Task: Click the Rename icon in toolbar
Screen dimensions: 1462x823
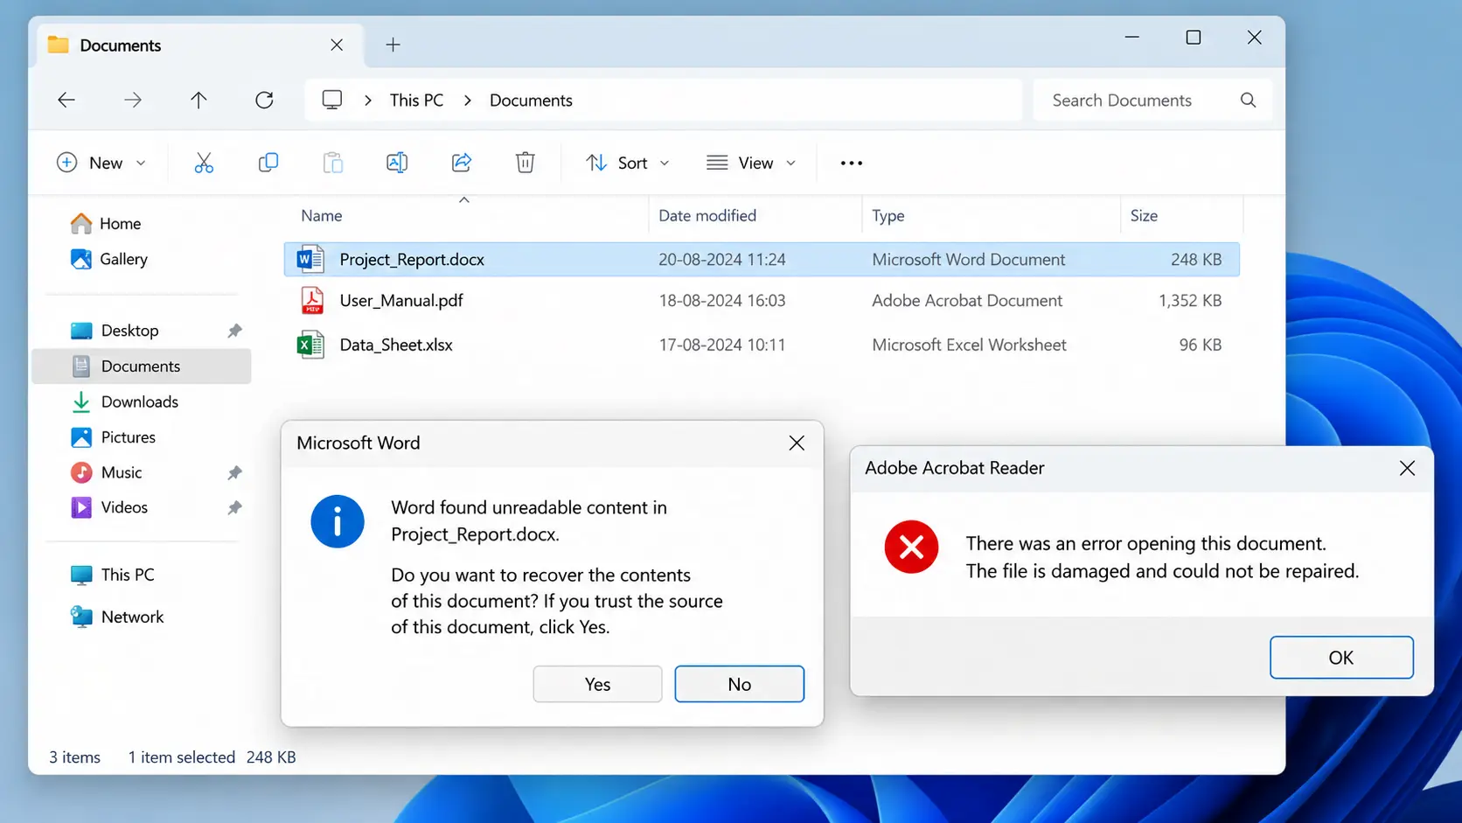Action: (397, 163)
